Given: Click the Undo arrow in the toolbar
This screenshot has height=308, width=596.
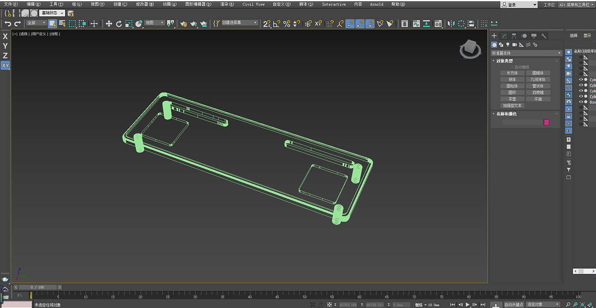Looking at the screenshot, I should pos(8,24).
